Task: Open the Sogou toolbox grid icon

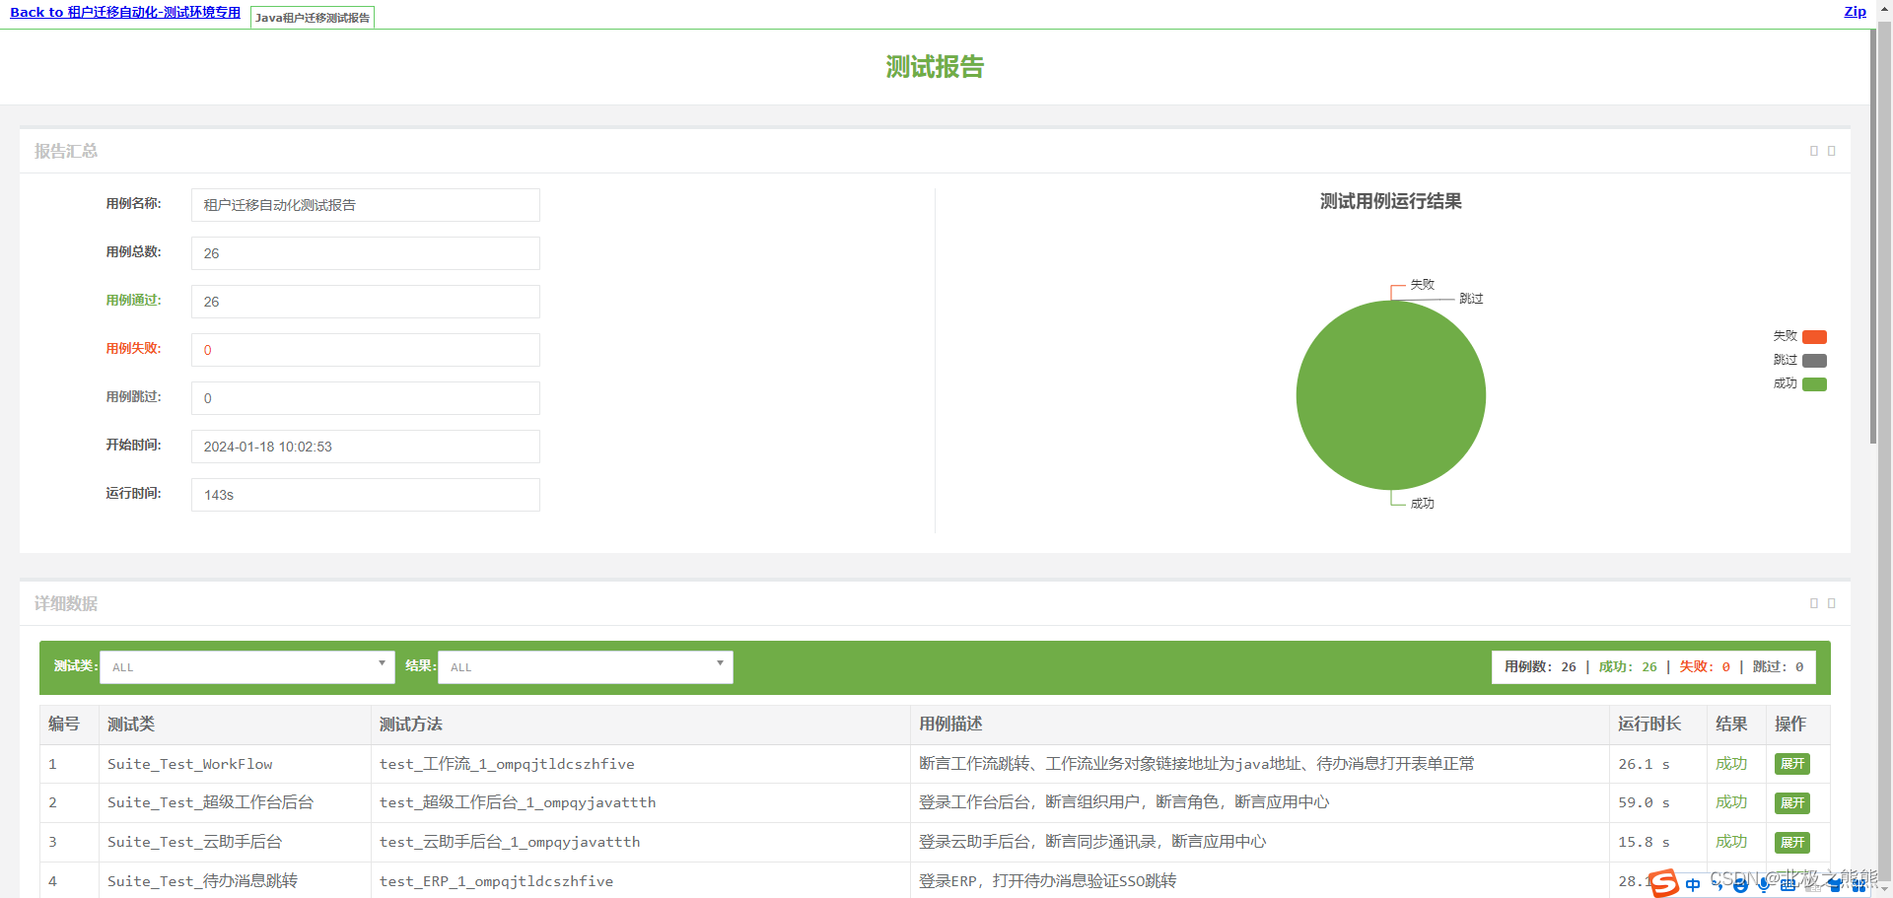Action: click(1858, 885)
